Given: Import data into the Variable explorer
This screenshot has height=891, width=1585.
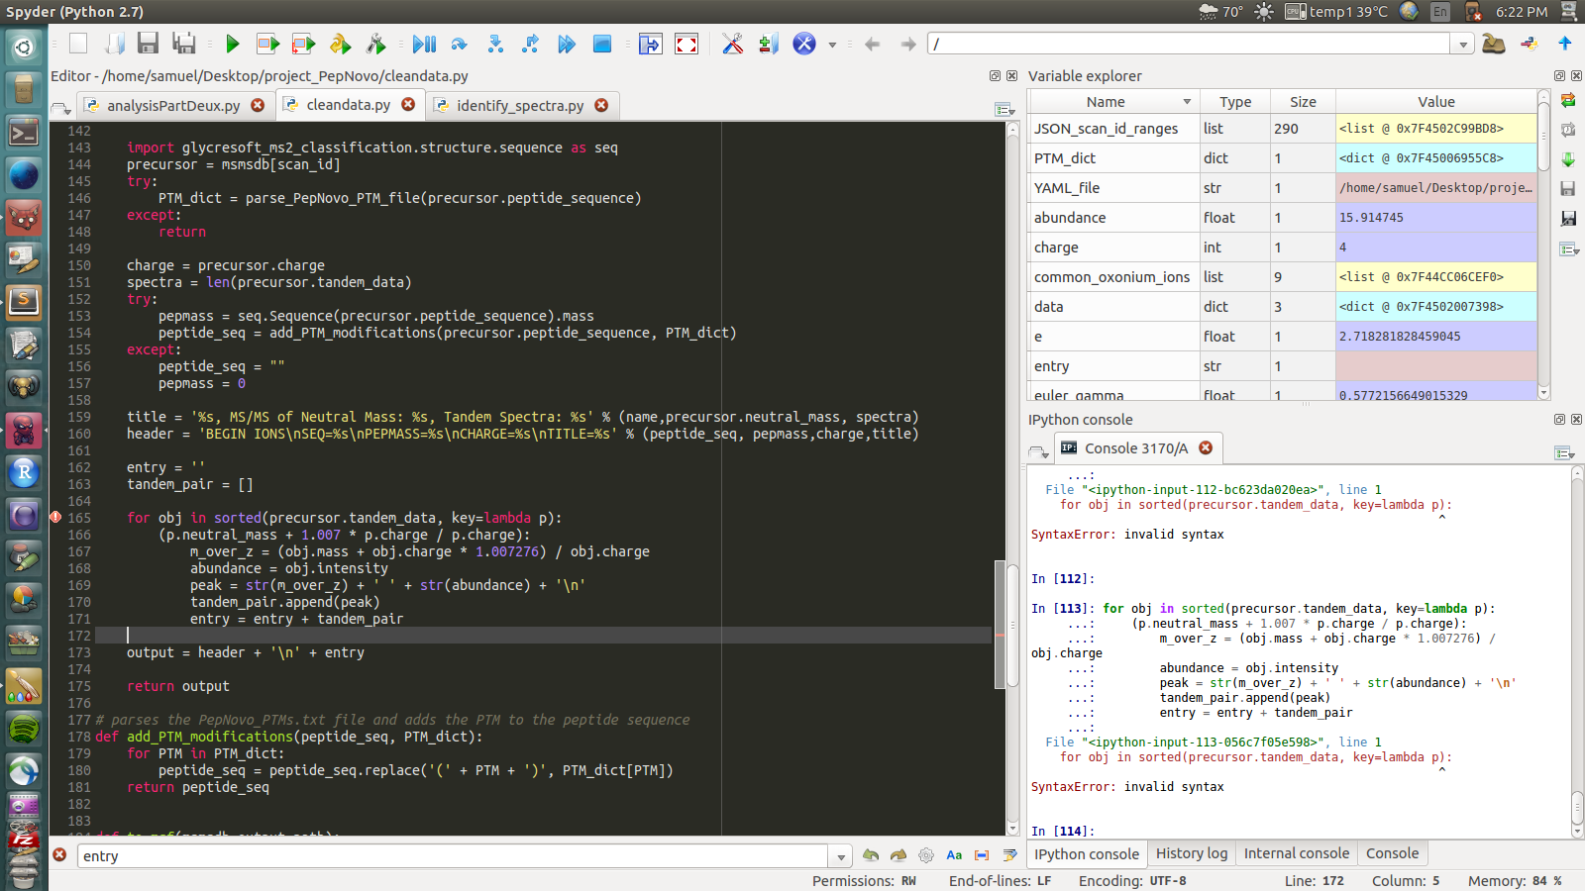Looking at the screenshot, I should click(1568, 159).
